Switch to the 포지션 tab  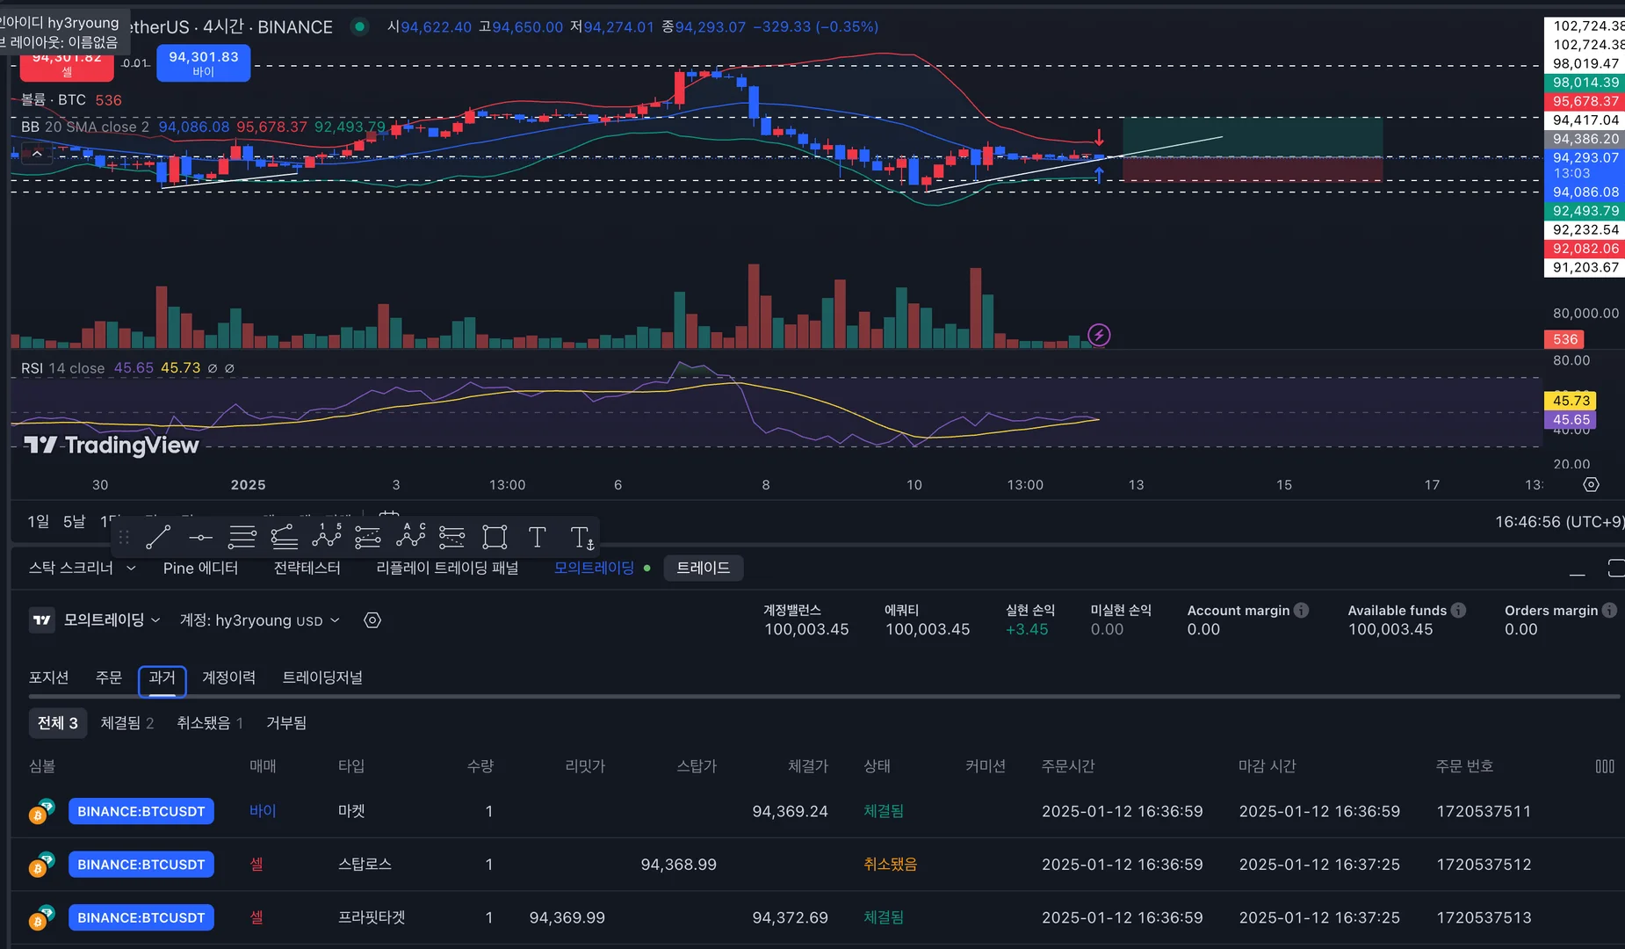click(x=48, y=677)
